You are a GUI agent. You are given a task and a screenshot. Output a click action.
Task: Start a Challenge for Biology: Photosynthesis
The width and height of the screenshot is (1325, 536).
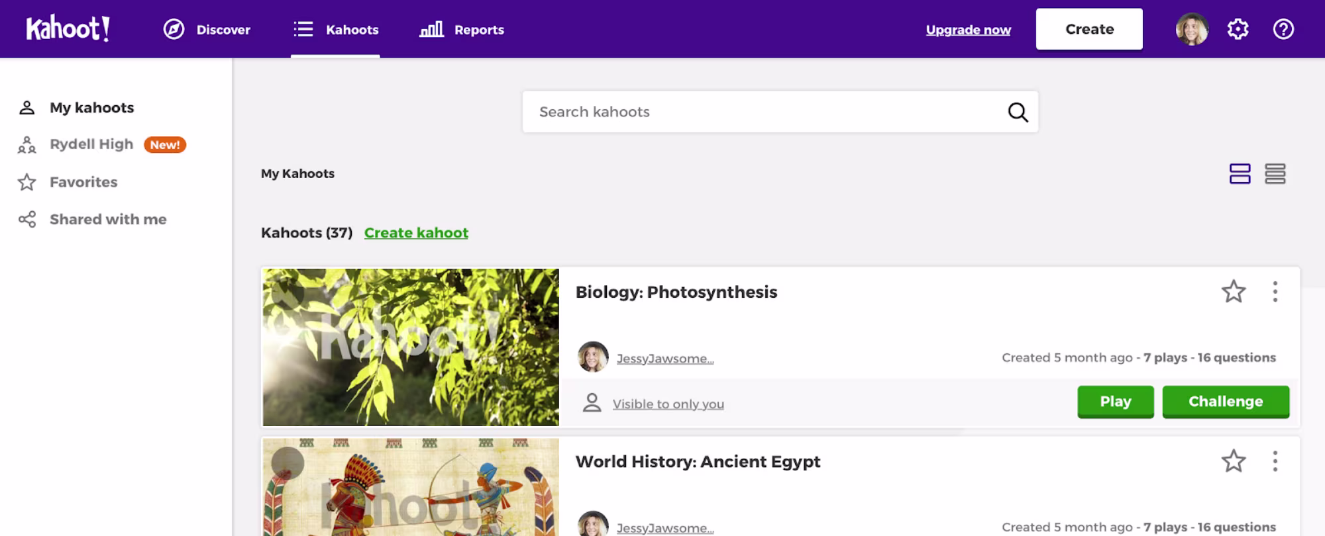[1226, 402]
